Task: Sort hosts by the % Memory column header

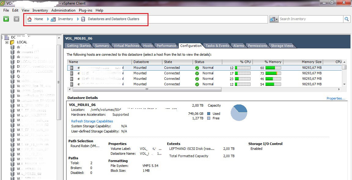Action: (x=268, y=62)
